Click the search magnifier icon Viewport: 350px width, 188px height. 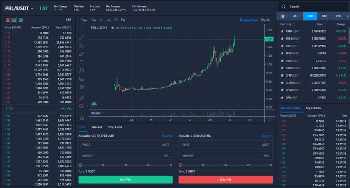pos(284,7)
